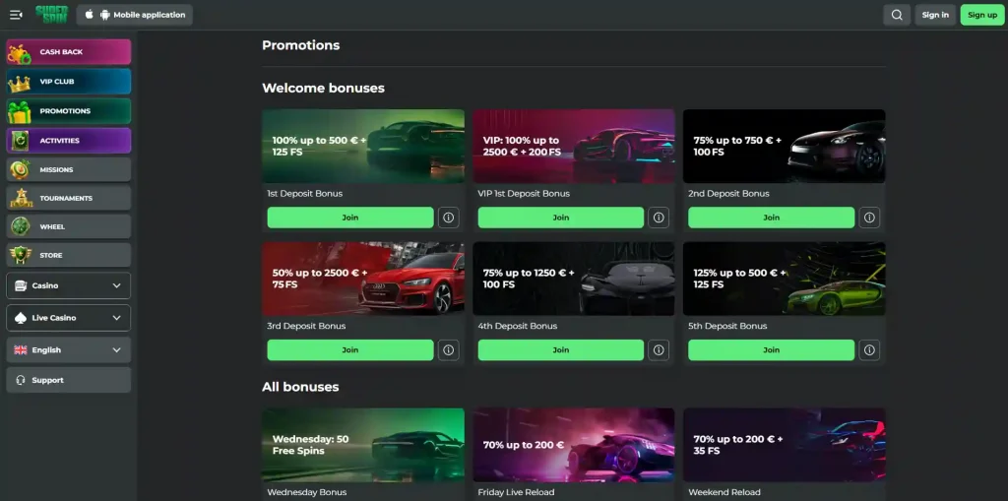
Task: Show info for 2nd Deposit Bonus
Action: [869, 218]
